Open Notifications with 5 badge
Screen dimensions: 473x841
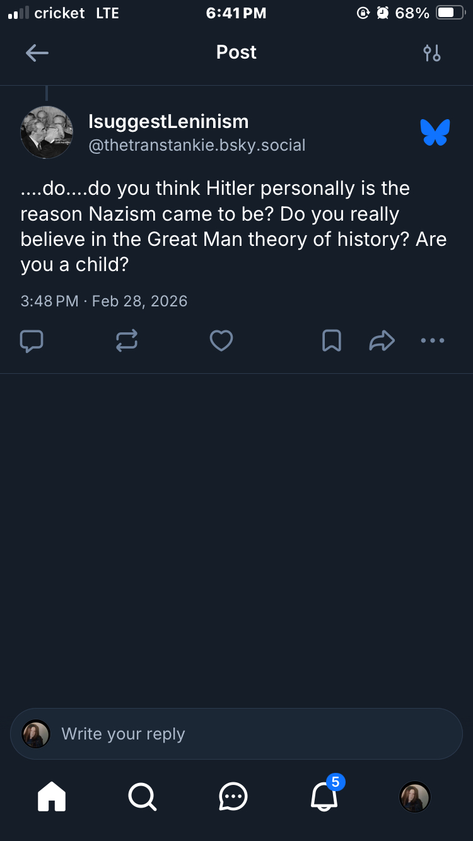click(325, 797)
